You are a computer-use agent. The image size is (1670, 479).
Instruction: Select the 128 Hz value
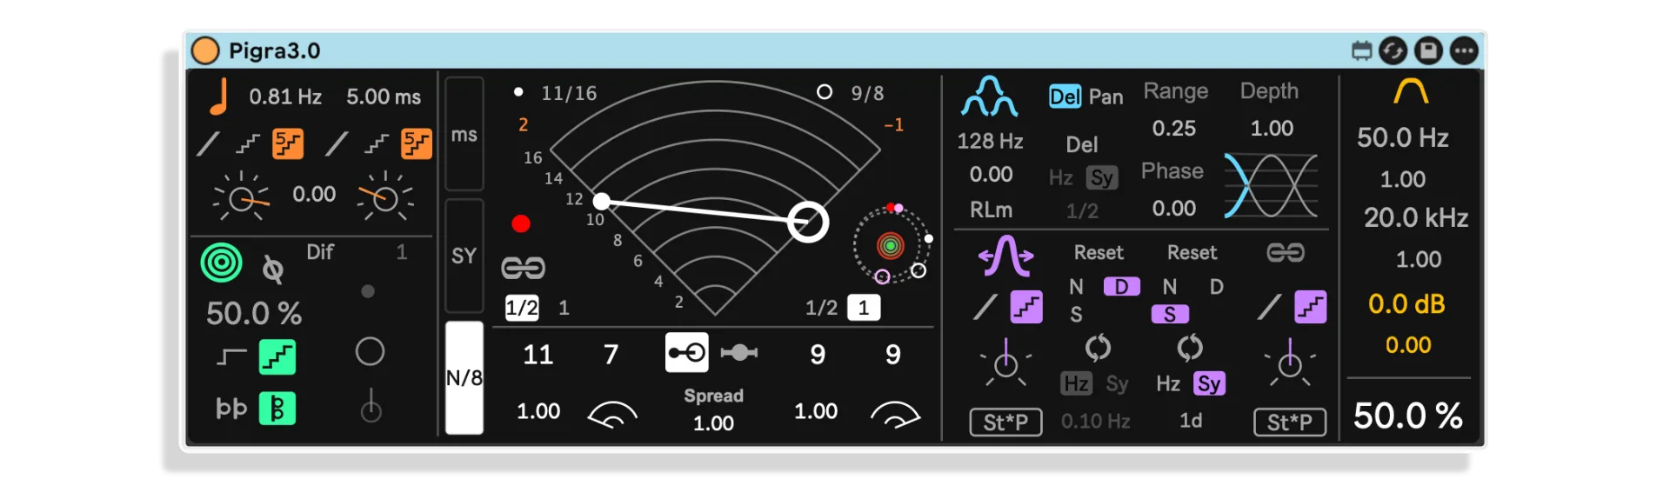(990, 141)
